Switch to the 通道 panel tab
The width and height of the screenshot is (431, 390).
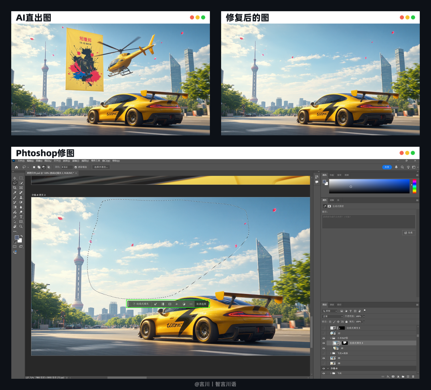tap(332, 305)
